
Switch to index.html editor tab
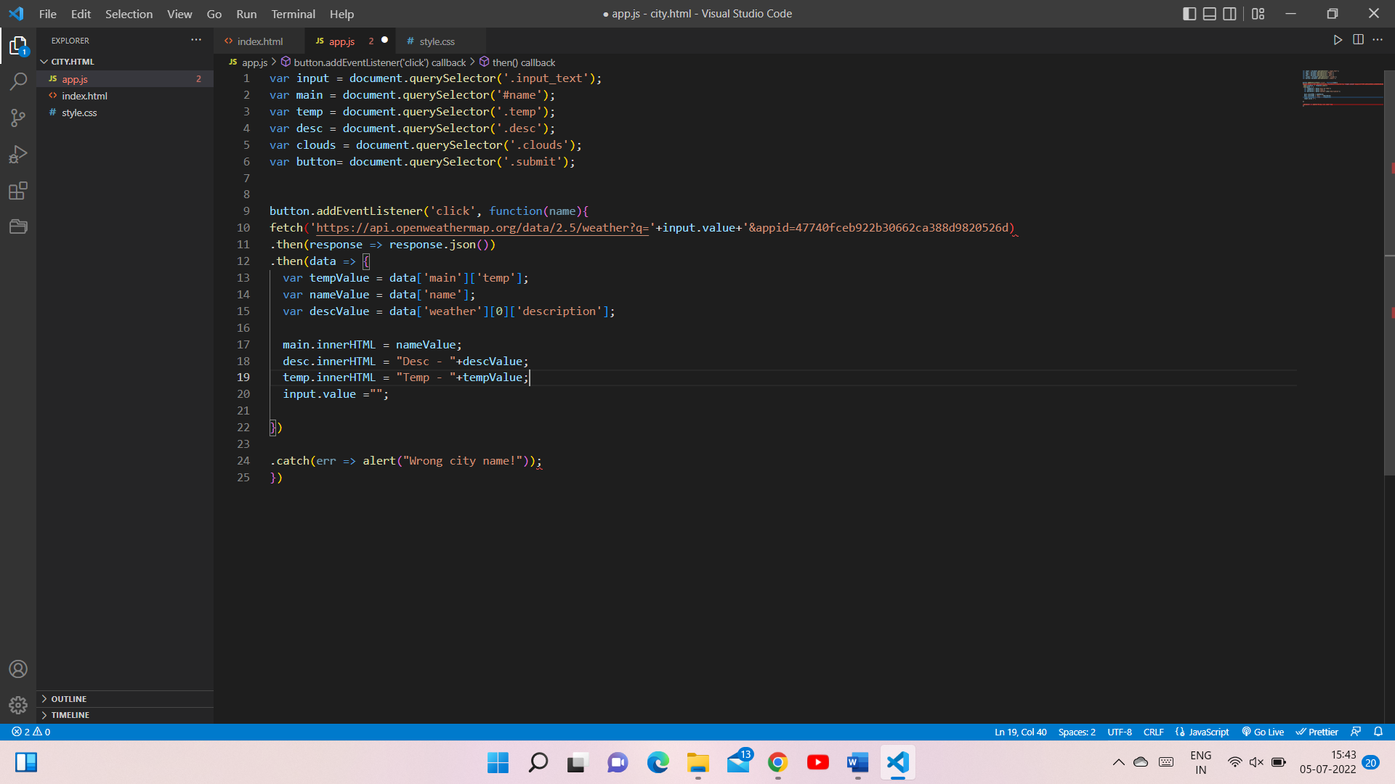[259, 41]
